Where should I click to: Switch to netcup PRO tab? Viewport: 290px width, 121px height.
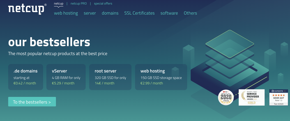79,3
